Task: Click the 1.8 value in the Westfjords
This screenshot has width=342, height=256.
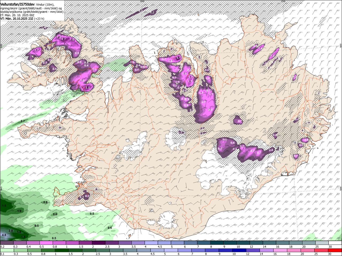Action: [72, 39]
